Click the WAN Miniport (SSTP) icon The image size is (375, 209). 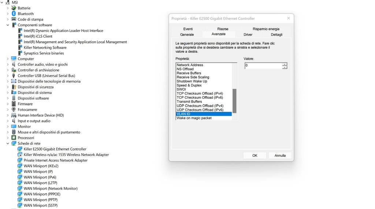click(20, 205)
